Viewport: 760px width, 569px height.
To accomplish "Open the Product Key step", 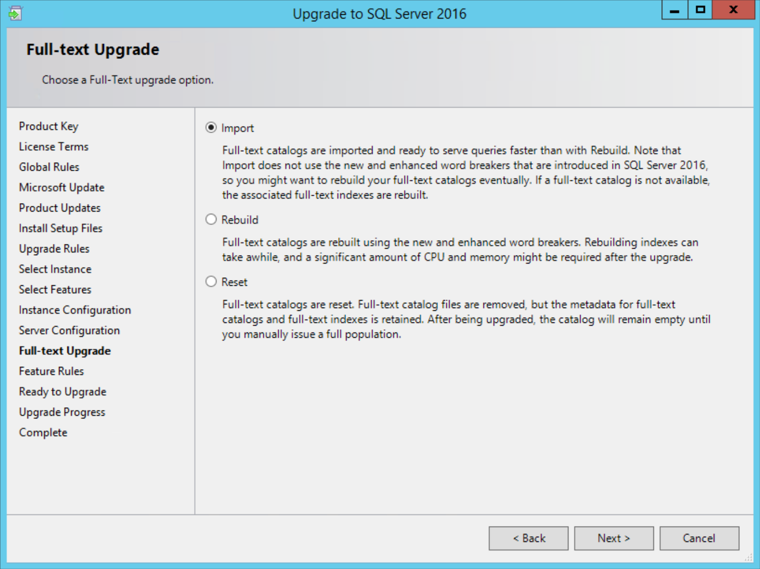I will tap(48, 126).
